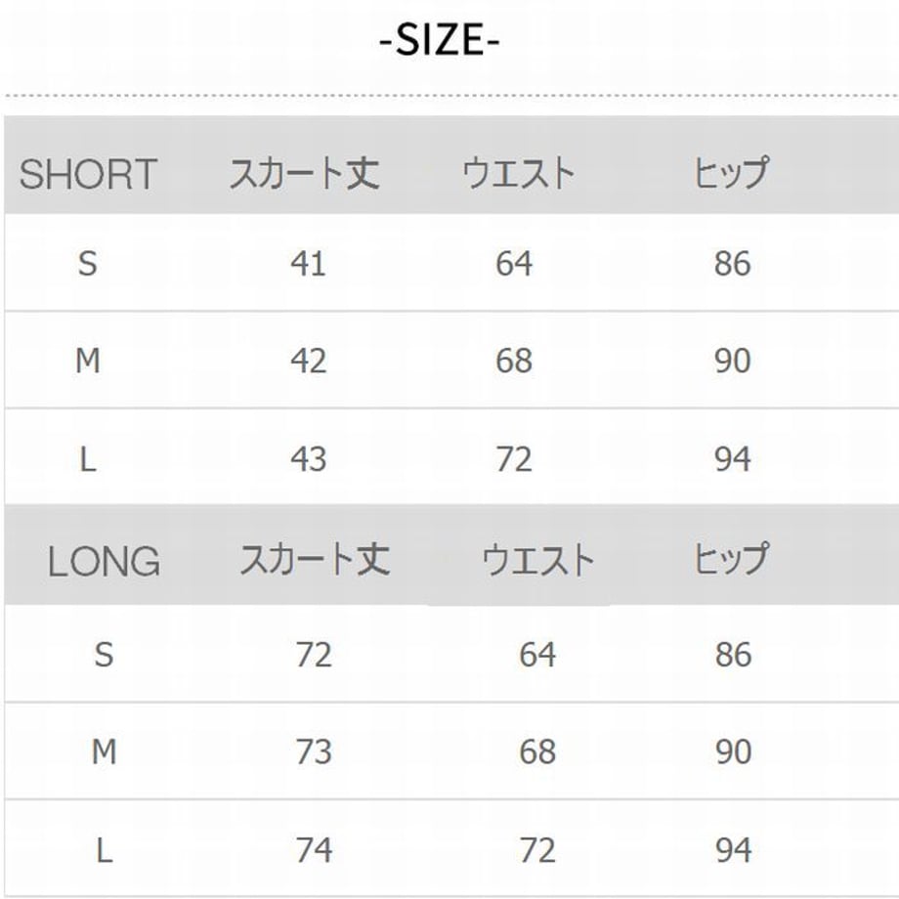
Task: Click LONG size S skirt length 72
Action: (314, 655)
